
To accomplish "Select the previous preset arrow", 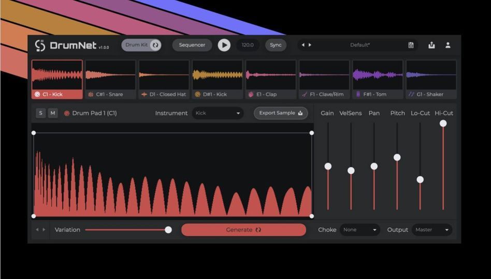I will (x=303, y=45).
